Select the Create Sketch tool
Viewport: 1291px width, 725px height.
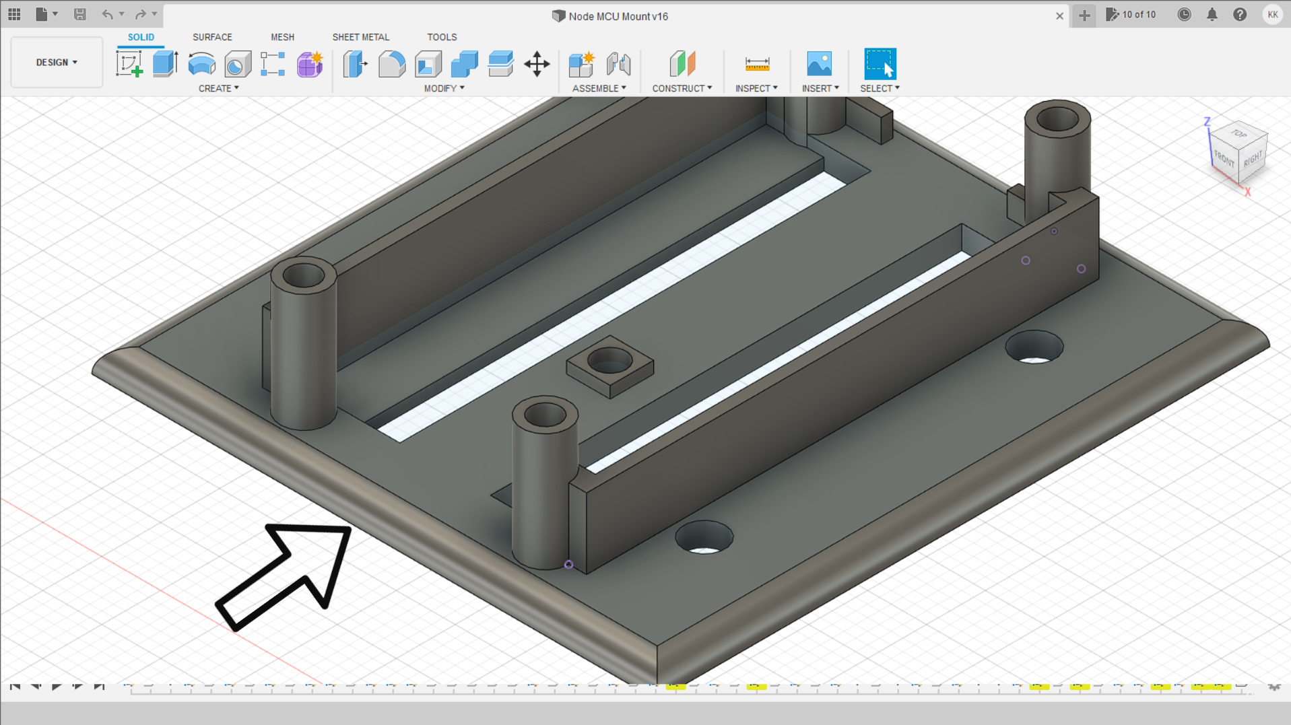[x=129, y=64]
